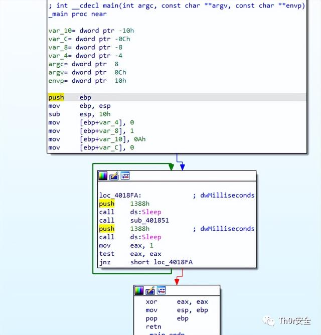The height and width of the screenshot is (335, 321).
Task: Click mov eax, 1 instruction
Action: pos(126,245)
